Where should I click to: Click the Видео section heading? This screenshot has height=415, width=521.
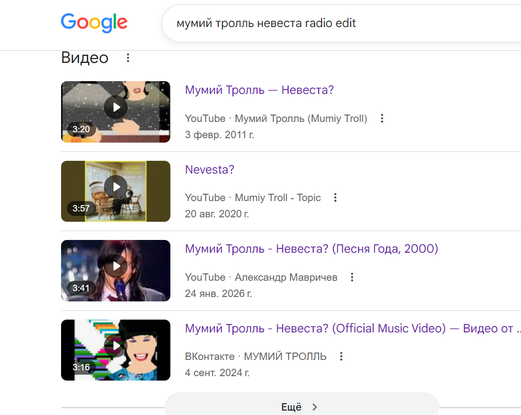pos(85,58)
